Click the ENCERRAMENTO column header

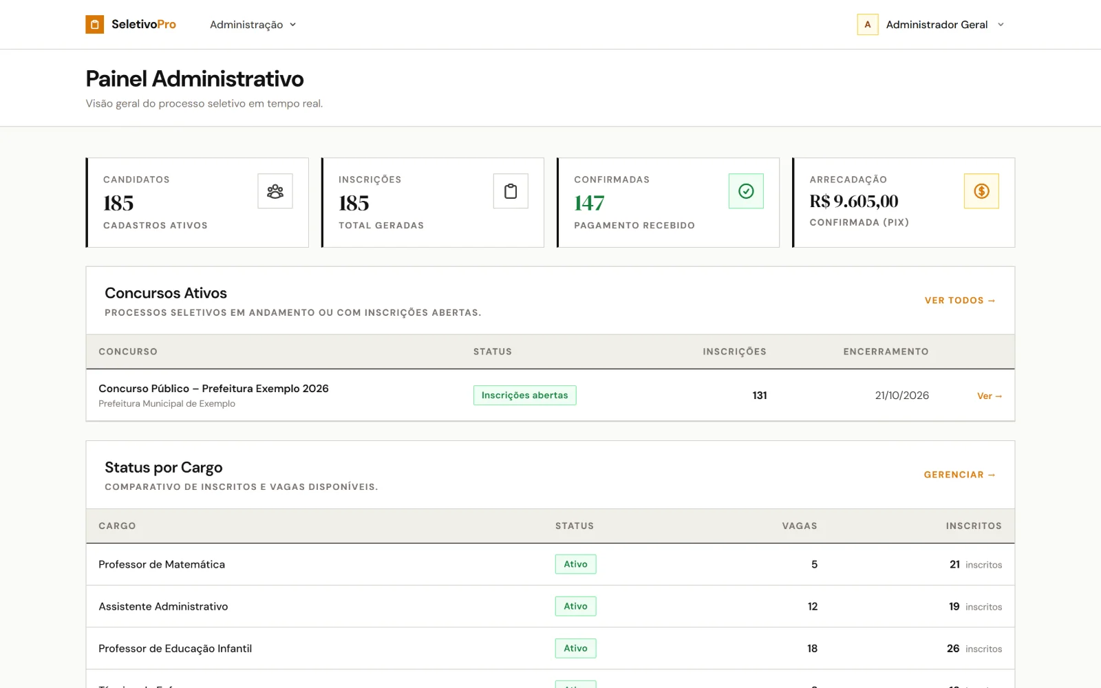886,352
